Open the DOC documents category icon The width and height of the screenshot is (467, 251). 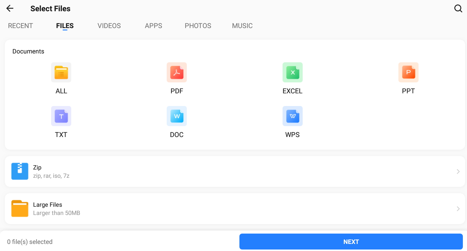pos(177,116)
